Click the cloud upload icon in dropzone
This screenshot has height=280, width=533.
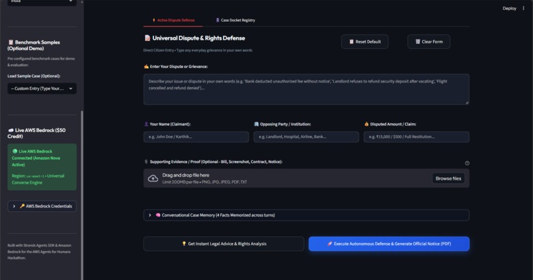(x=153, y=178)
